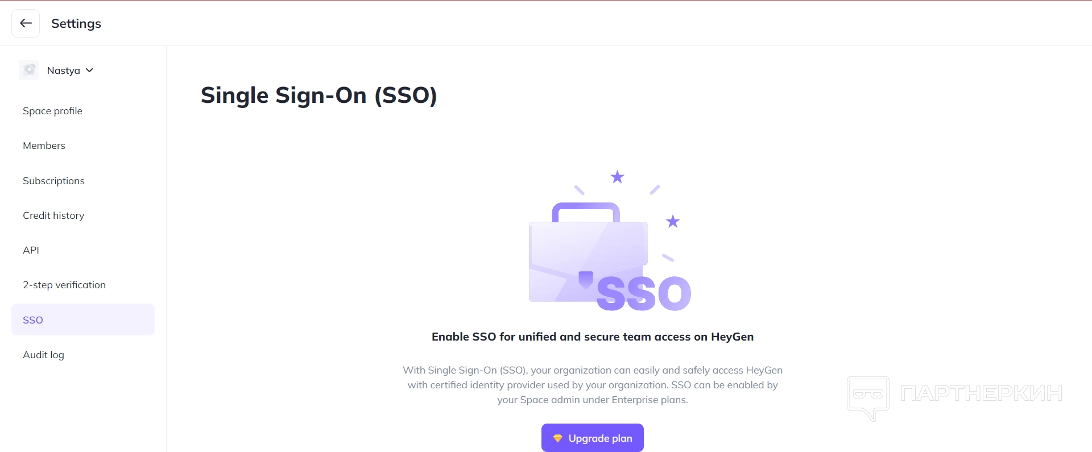Open the Subscriptions page
The height and width of the screenshot is (452, 1092).
click(x=53, y=181)
